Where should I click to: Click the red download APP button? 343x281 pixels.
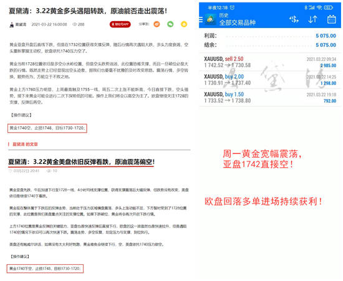[x=120, y=24]
